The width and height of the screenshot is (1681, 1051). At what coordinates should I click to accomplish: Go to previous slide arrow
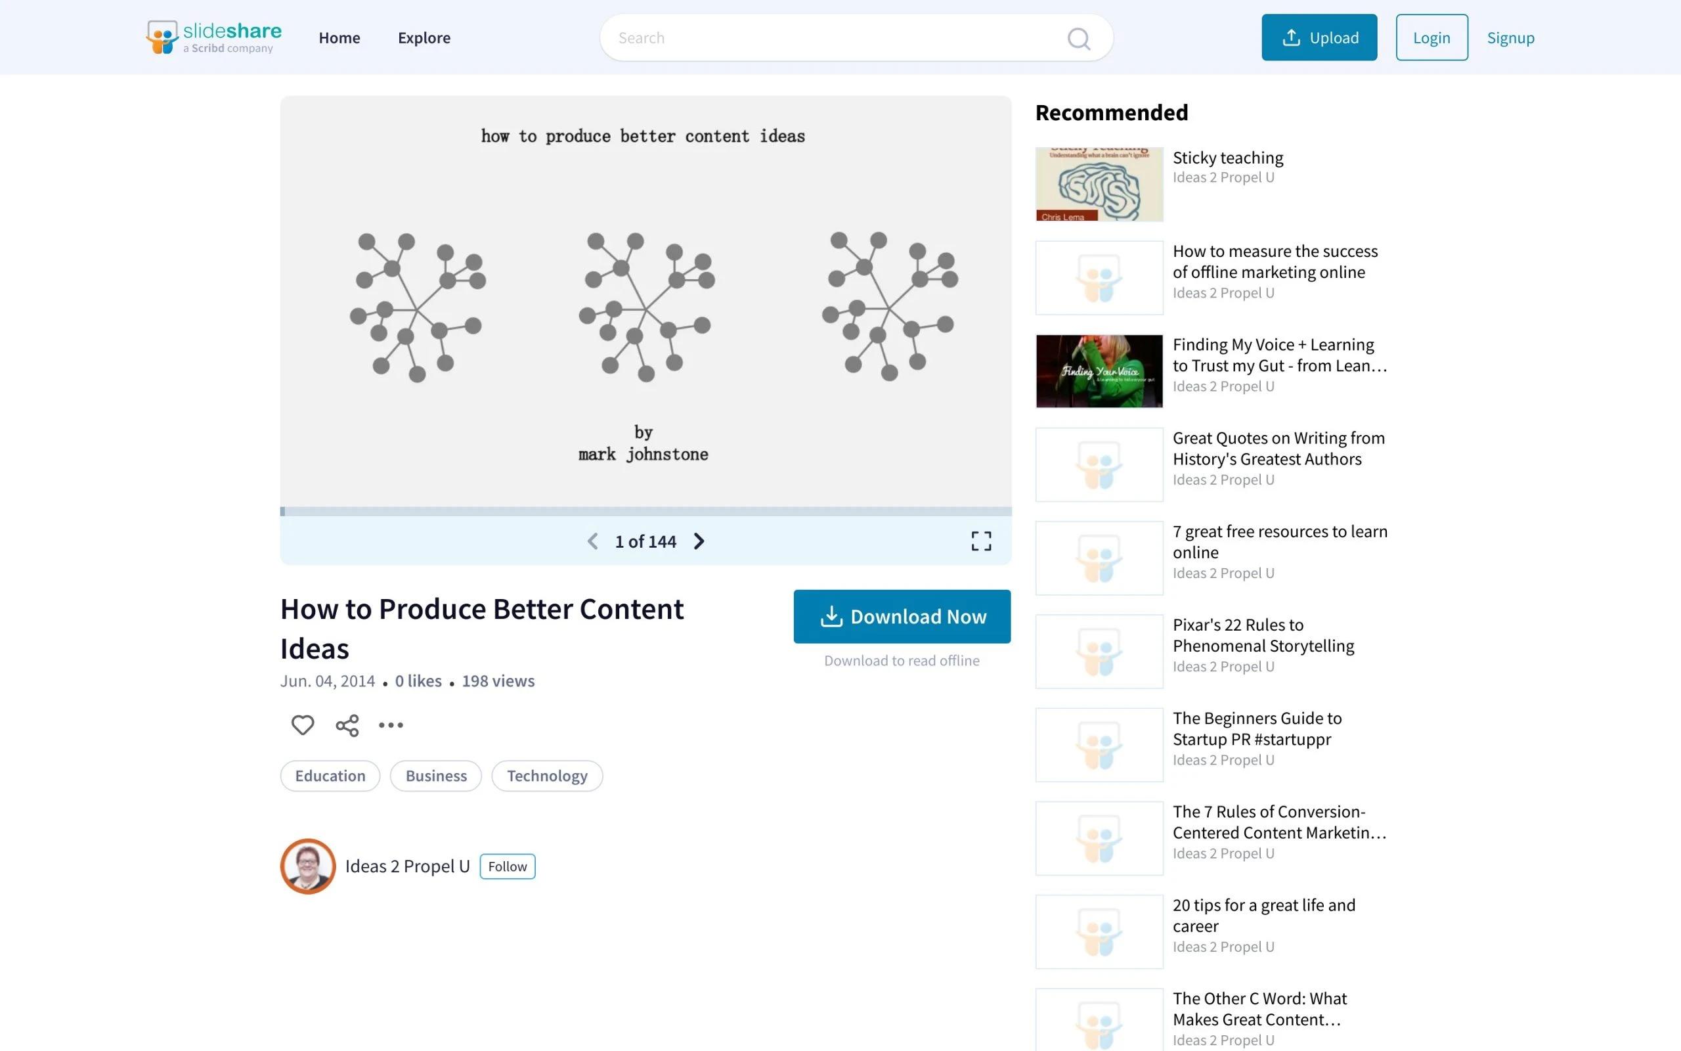pos(592,541)
